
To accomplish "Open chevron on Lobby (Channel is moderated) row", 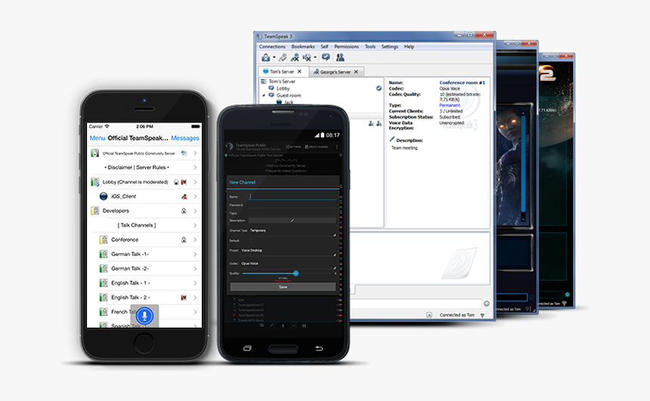I will click(195, 182).
